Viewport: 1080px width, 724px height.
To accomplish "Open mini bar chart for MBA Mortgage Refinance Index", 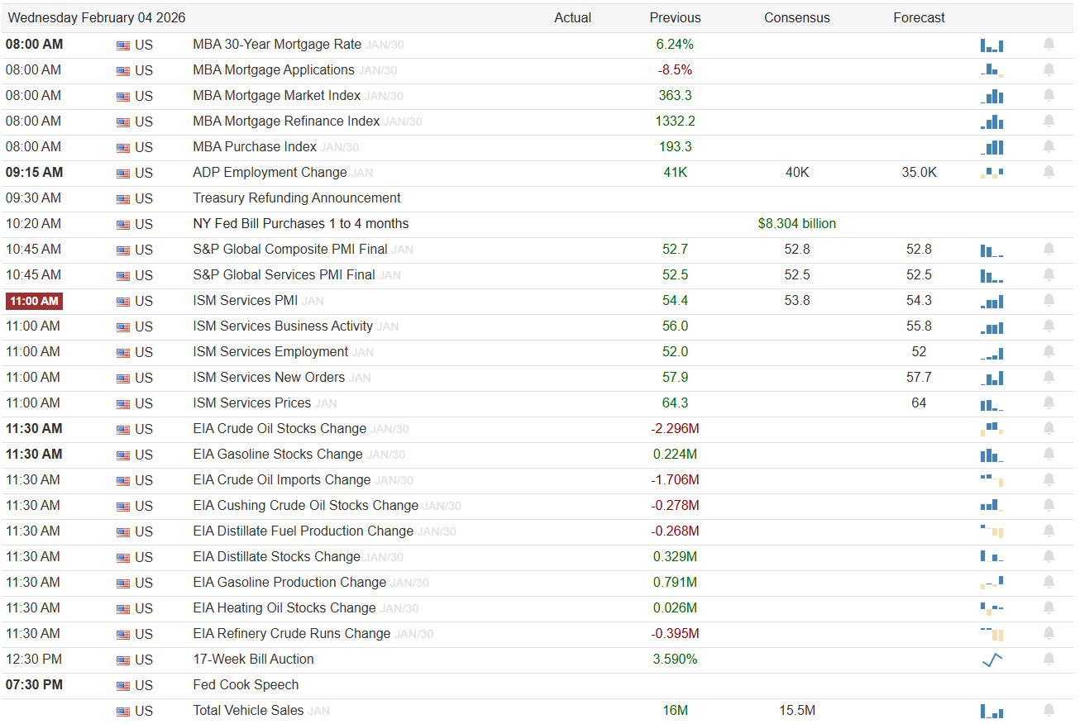I will tap(992, 121).
